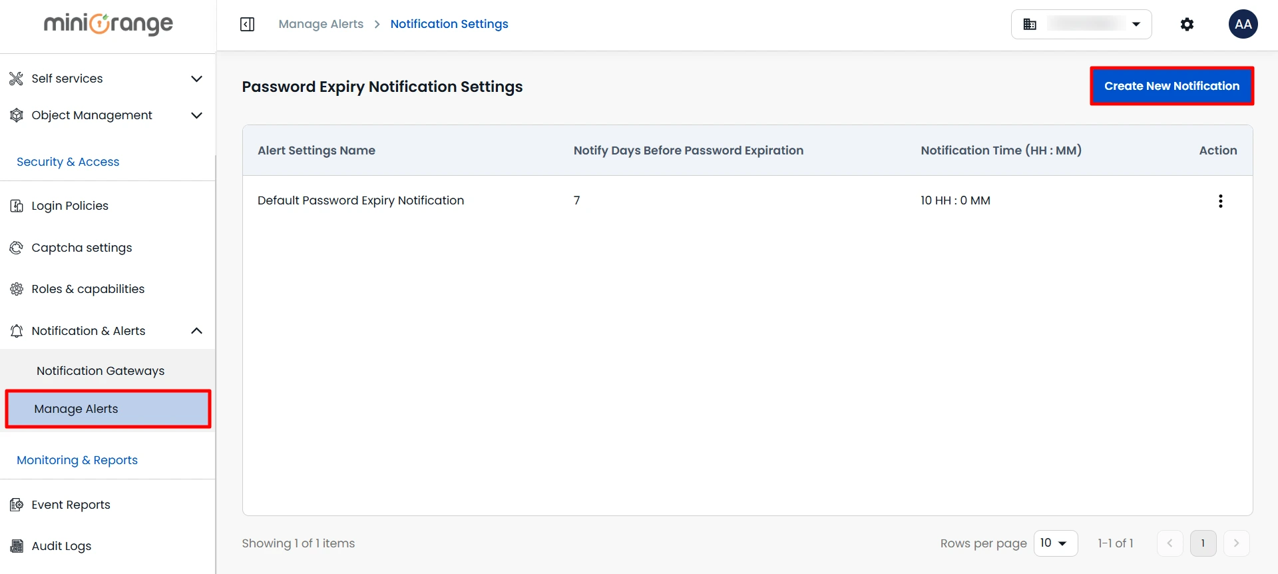Click the Audit Logs icon

click(17, 546)
